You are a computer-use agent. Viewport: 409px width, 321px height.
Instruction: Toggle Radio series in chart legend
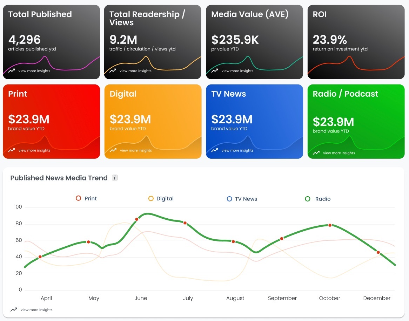point(318,199)
